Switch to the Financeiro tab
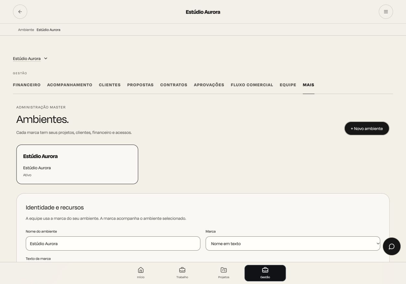The height and width of the screenshot is (284, 406). click(x=27, y=85)
